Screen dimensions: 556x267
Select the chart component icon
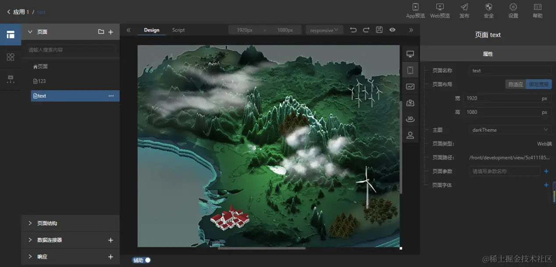click(410, 87)
